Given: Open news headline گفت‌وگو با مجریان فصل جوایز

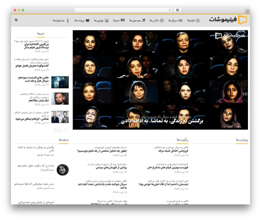Looking at the screenshot, I should tap(32, 66).
